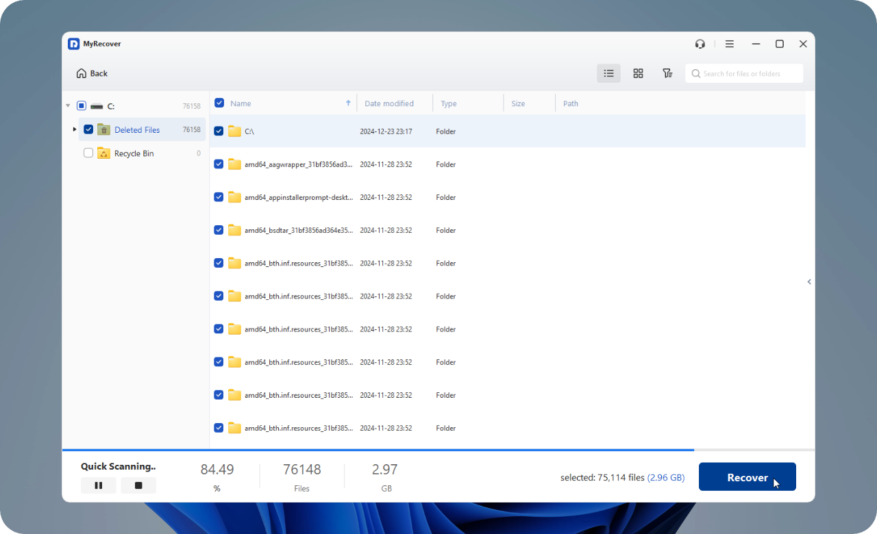The width and height of the screenshot is (877, 534).
Task: Open the C:\ folder icon in list
Action: (235, 131)
